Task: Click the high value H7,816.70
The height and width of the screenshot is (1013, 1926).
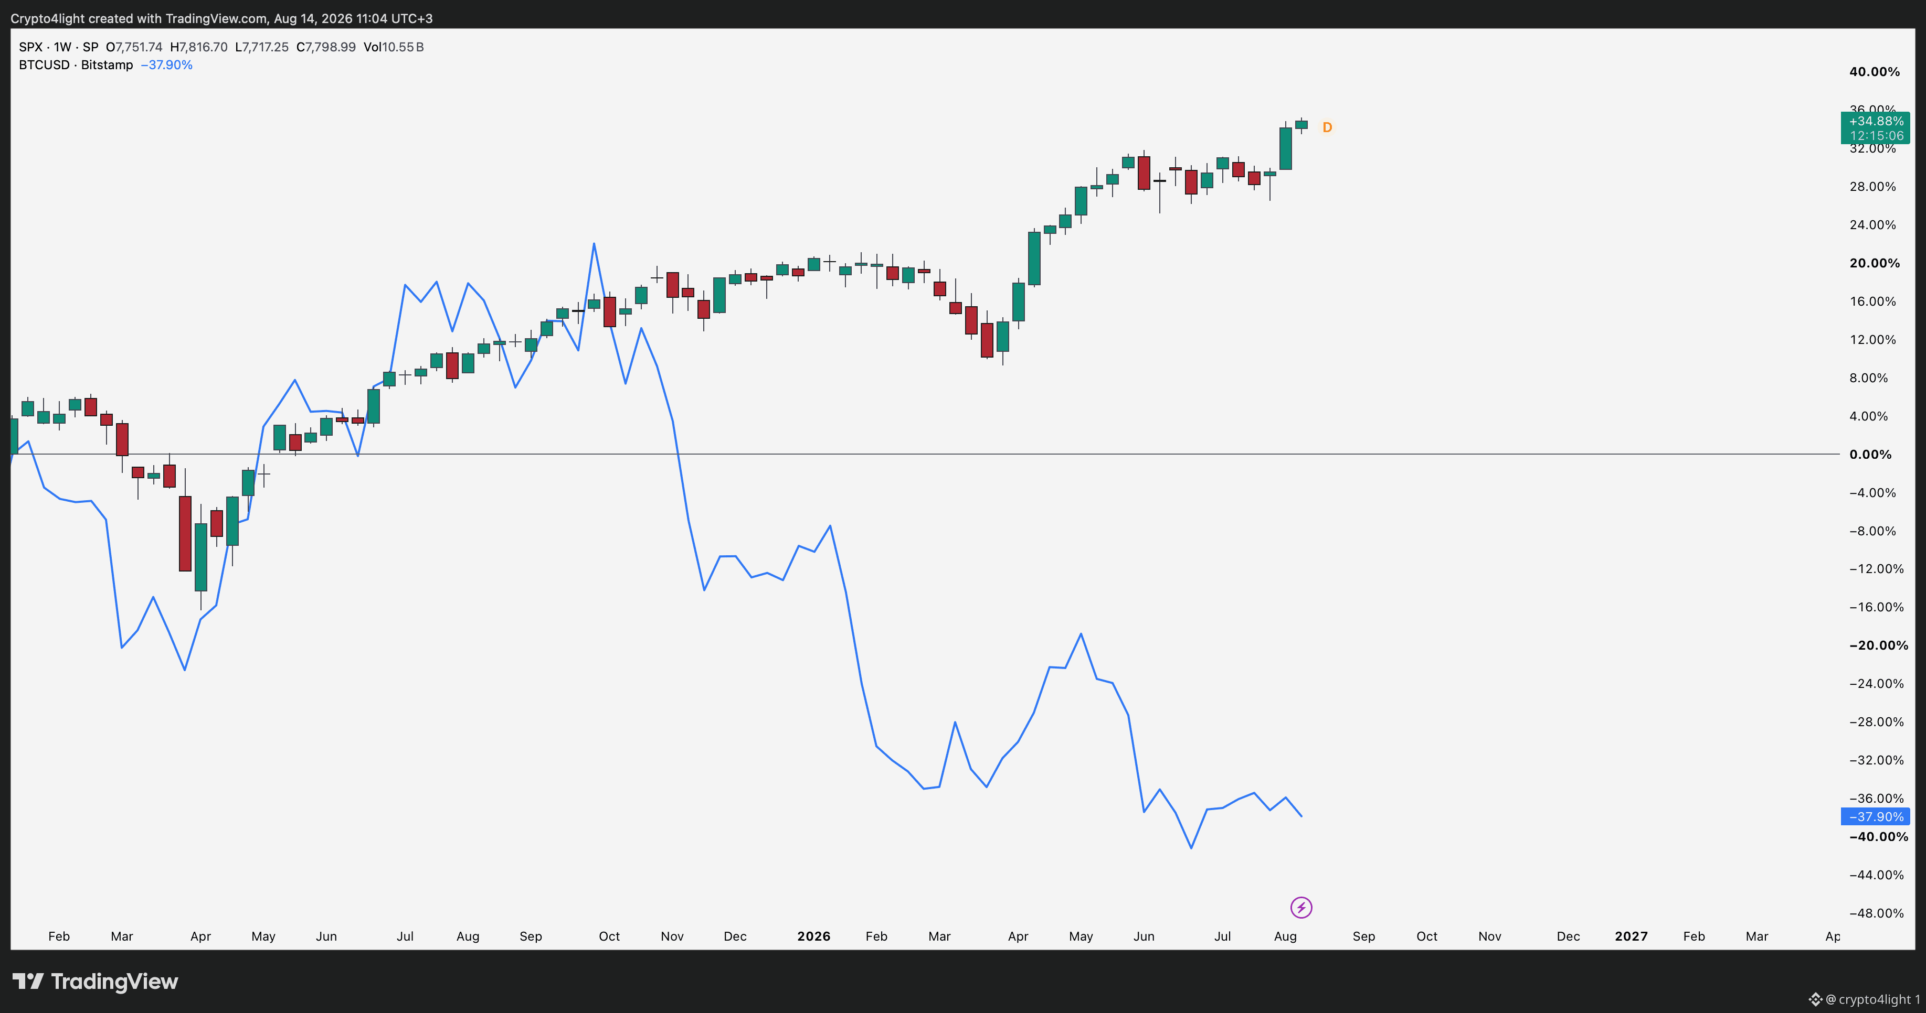Action: 199,47
